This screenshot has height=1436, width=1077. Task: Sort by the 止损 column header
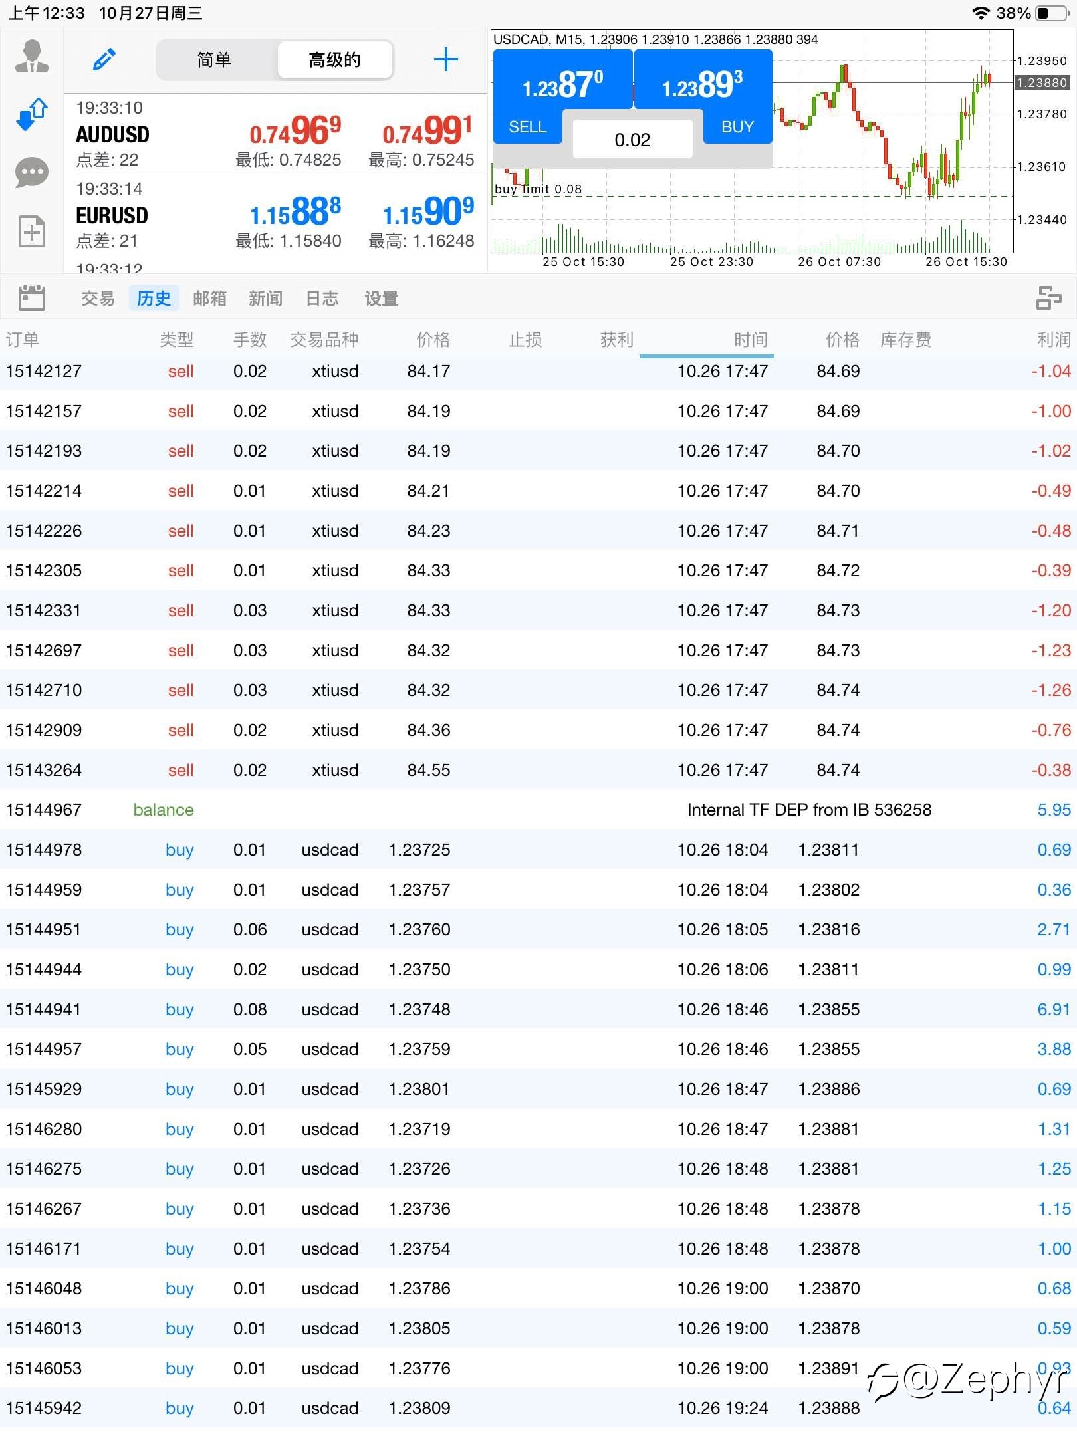pos(525,340)
